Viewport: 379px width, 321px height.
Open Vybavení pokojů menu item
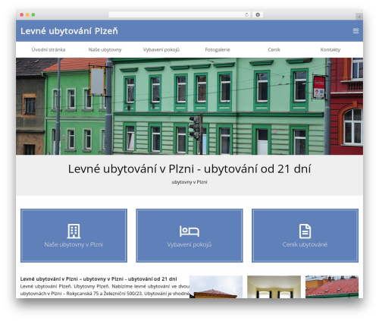pyautogui.click(x=161, y=49)
